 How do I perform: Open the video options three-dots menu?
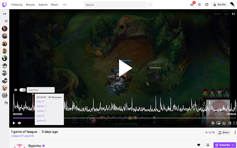[x=235, y=132]
